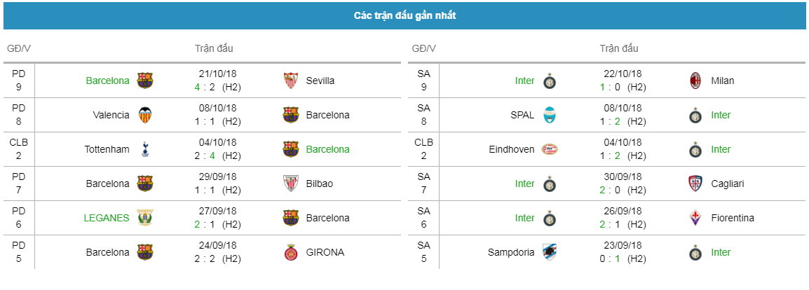Image resolution: width=809 pixels, height=290 pixels.
Task: Select the 4 : 2 score on 21/10/18
Action: pyautogui.click(x=204, y=87)
